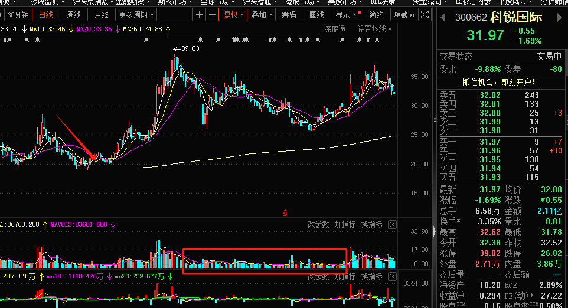Open 复权 adjustment dropdown
568x308 pixels.
tap(233, 15)
